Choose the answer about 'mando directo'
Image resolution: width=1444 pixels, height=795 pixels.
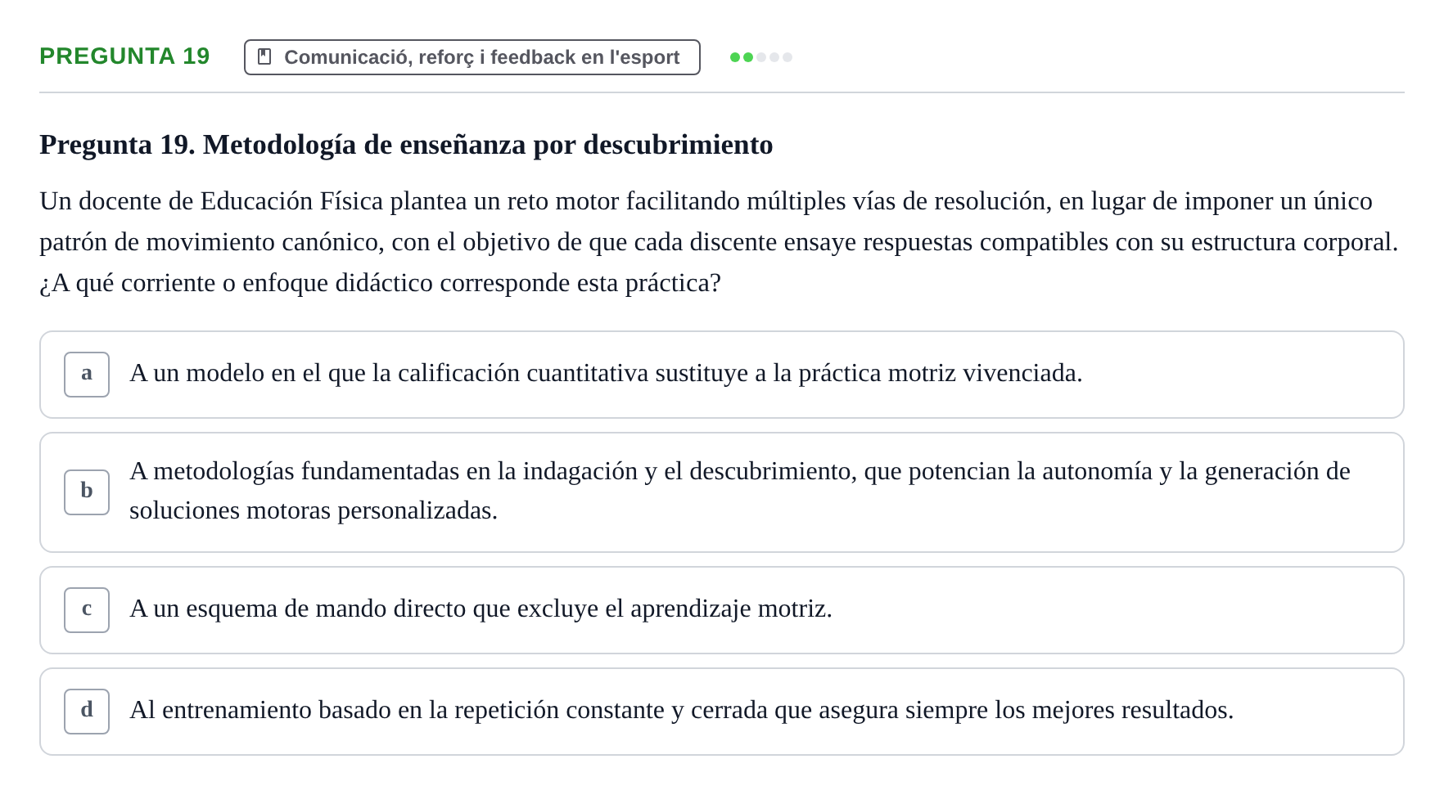pyautogui.click(x=722, y=610)
